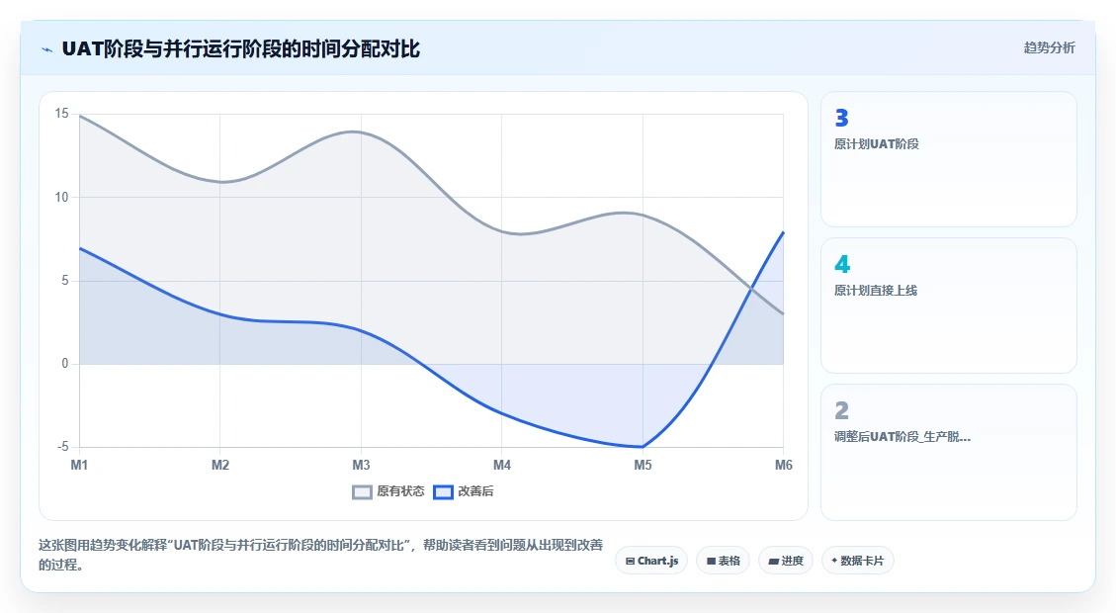Toggle the 改善后 legend item
1116x613 pixels.
click(464, 491)
